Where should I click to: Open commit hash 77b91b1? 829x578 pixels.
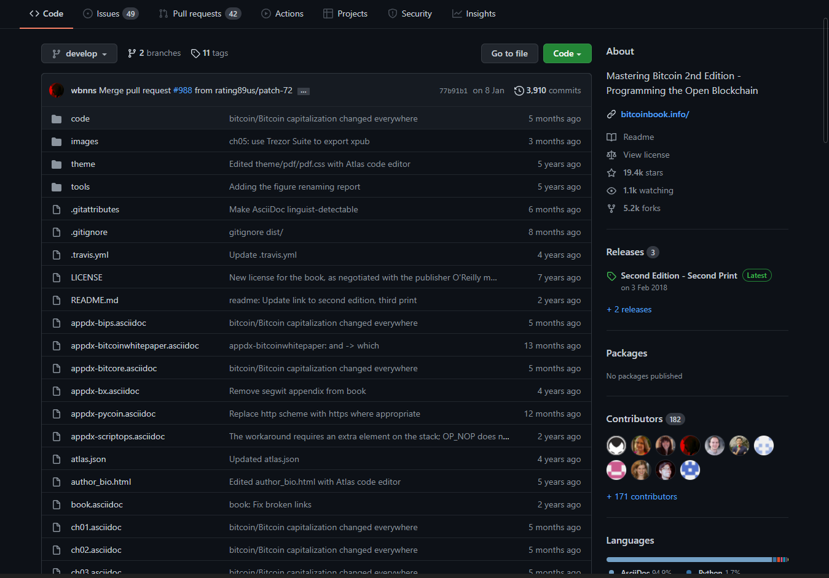[454, 91]
